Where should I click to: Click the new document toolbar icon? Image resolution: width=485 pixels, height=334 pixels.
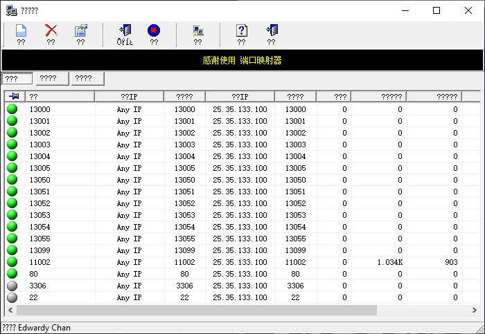21,31
